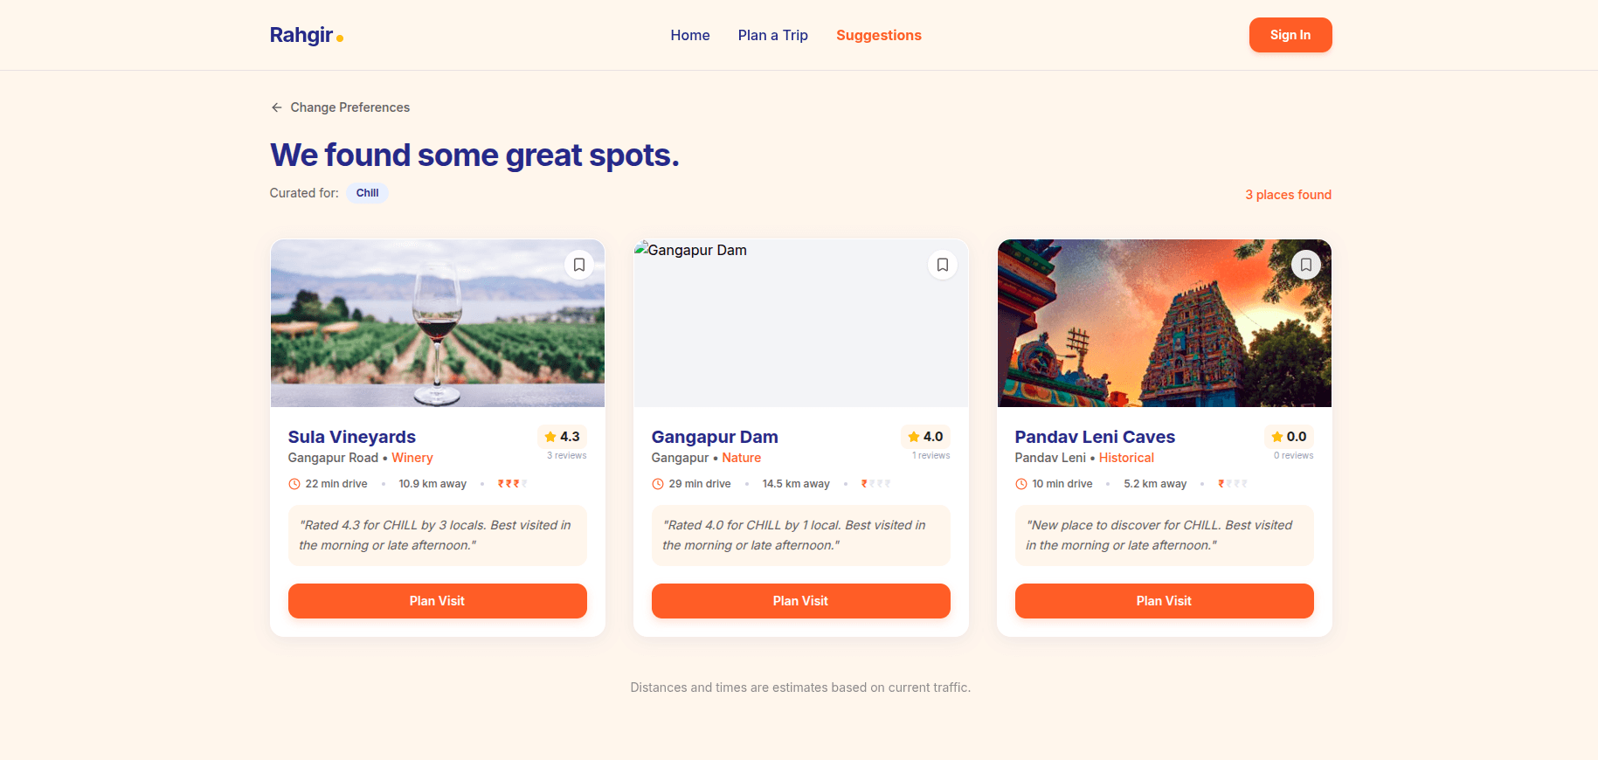The width and height of the screenshot is (1598, 760).
Task: Open the Sula Vineyards photo thumbnail
Action: click(x=437, y=323)
